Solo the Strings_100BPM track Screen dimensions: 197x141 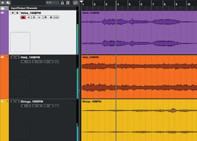coord(17,101)
